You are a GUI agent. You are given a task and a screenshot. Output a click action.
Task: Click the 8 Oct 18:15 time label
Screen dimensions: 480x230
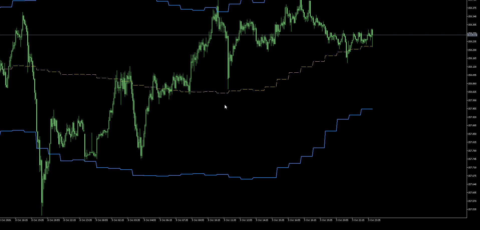pyautogui.click(x=22, y=220)
